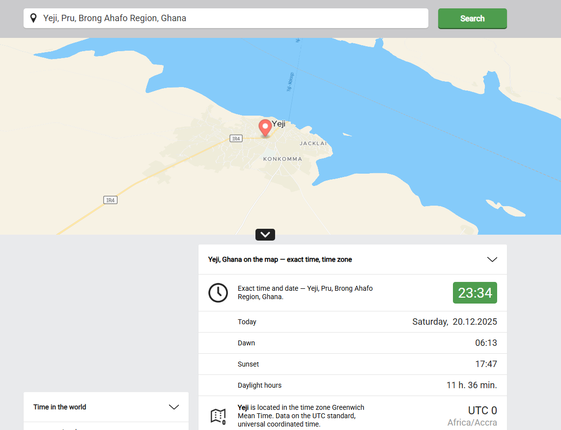Click the time zone map icon
561x430 pixels.
pyautogui.click(x=218, y=416)
